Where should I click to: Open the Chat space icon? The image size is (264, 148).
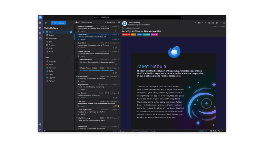pos(40,39)
